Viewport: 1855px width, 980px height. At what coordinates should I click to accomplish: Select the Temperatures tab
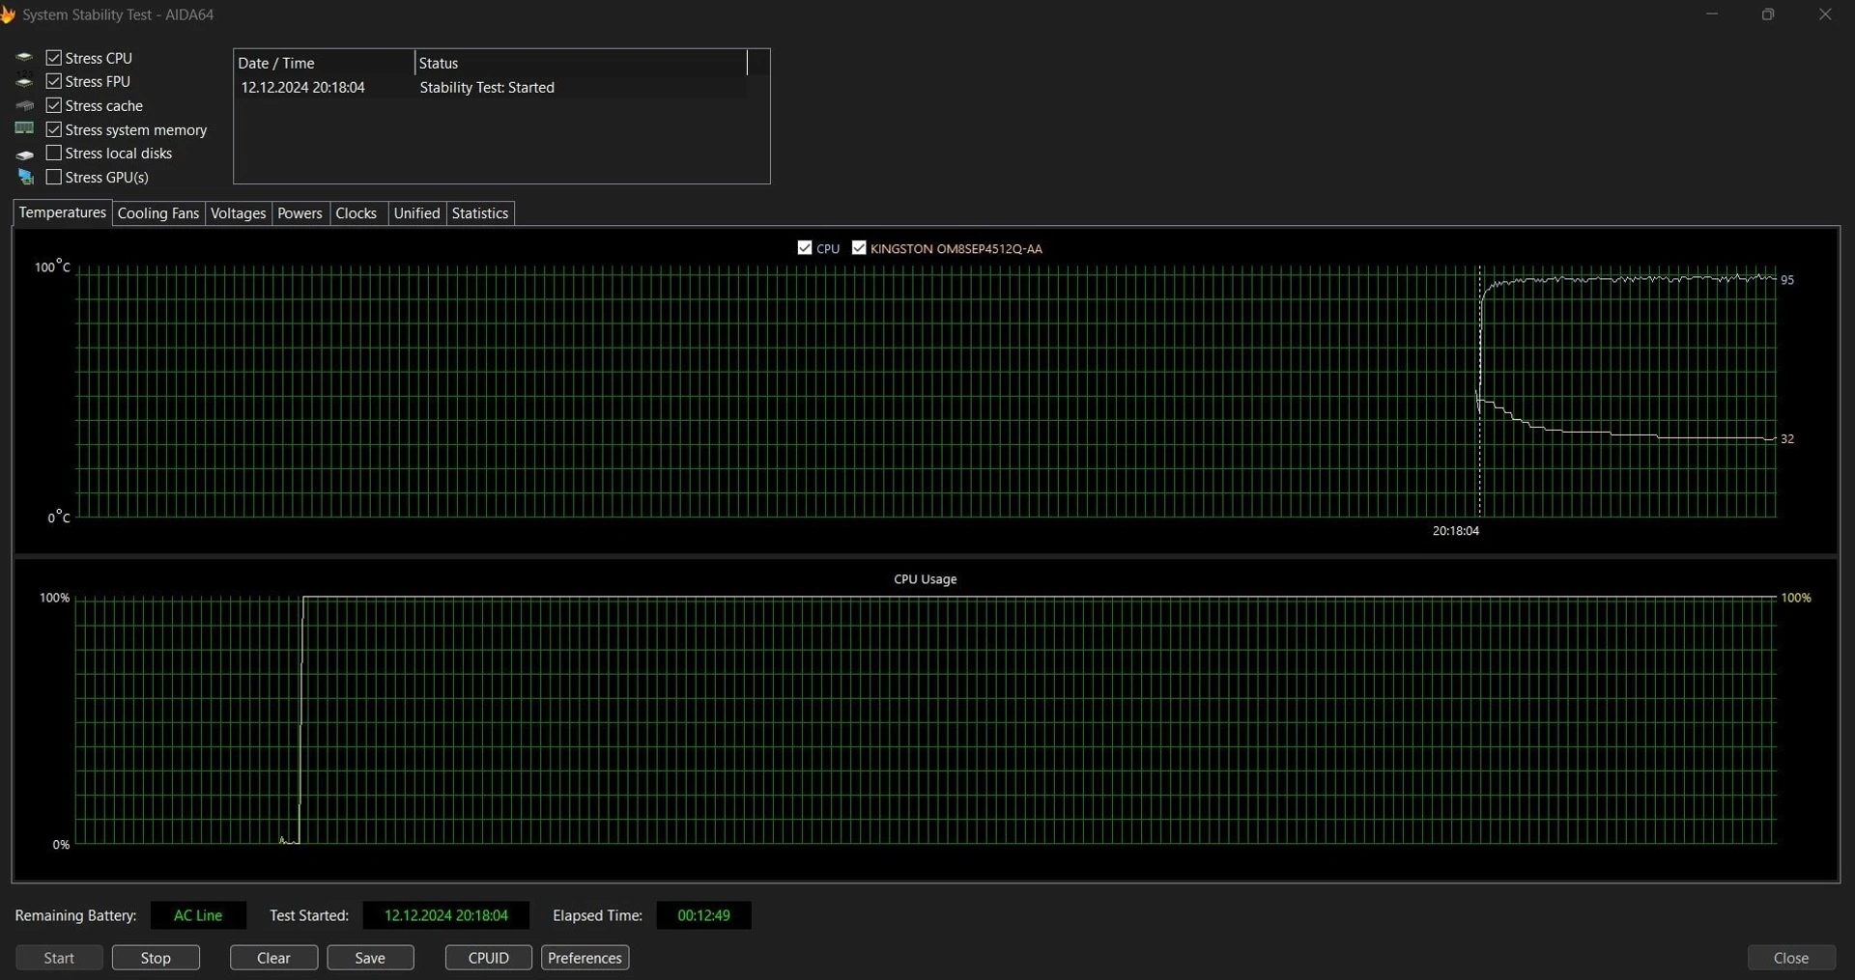[63, 212]
